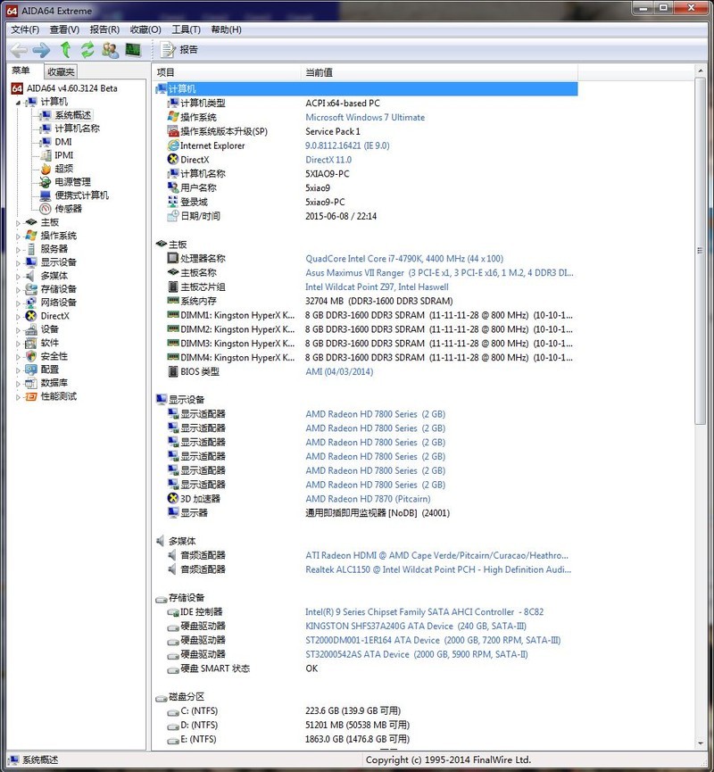Expand the 性能测试 benchmark tree node
714x772 pixels.
(x=18, y=396)
